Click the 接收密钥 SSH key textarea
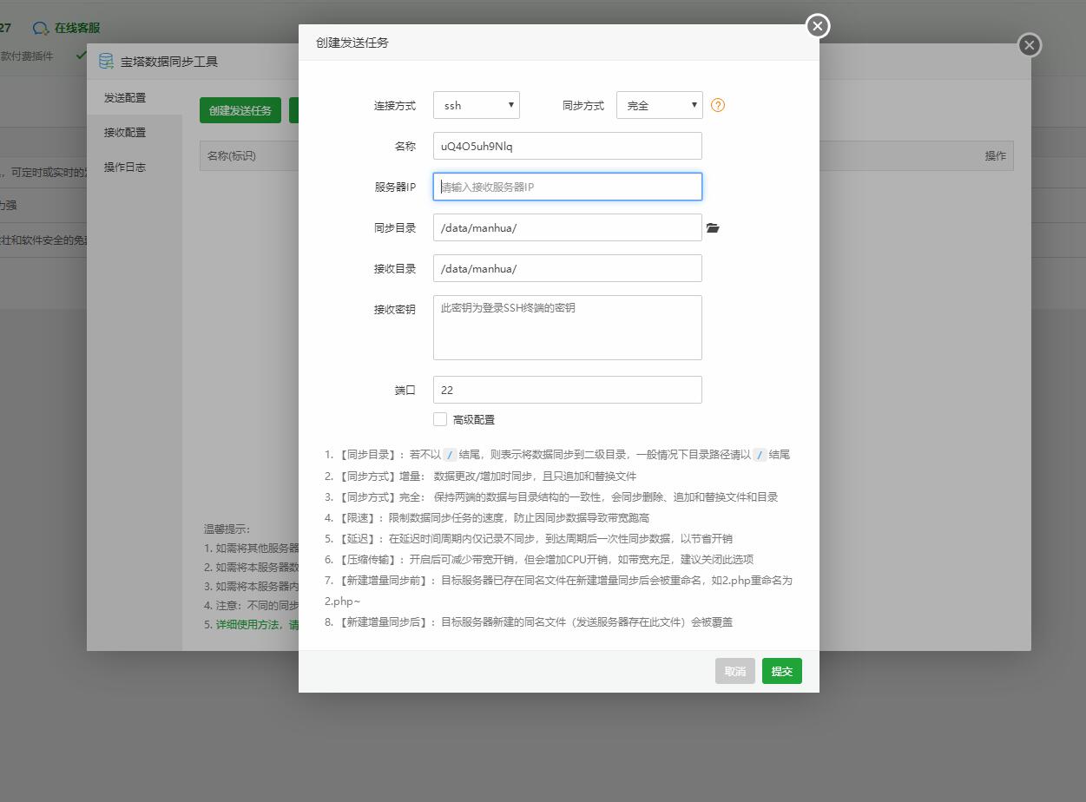1086x802 pixels. 567,327
